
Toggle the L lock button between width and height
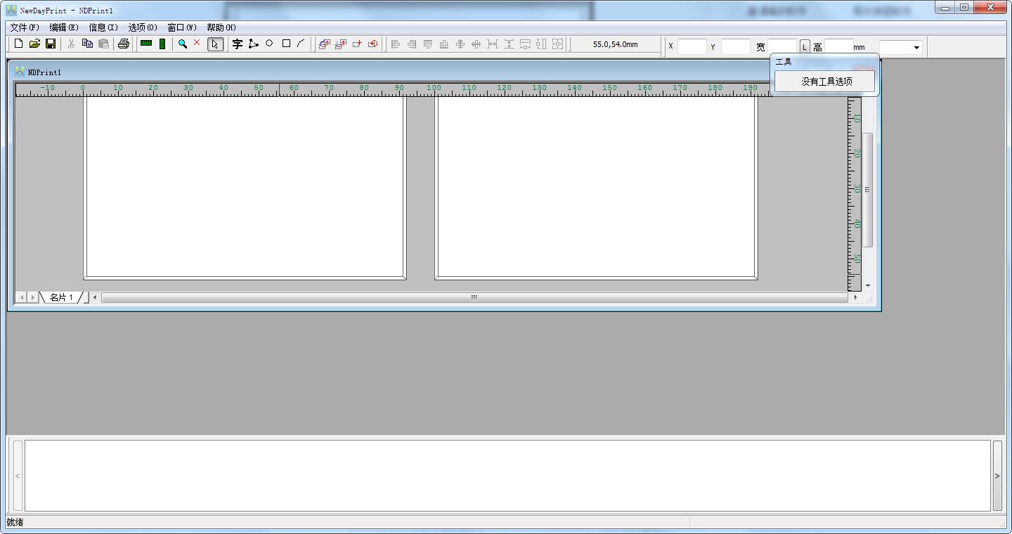click(x=805, y=47)
